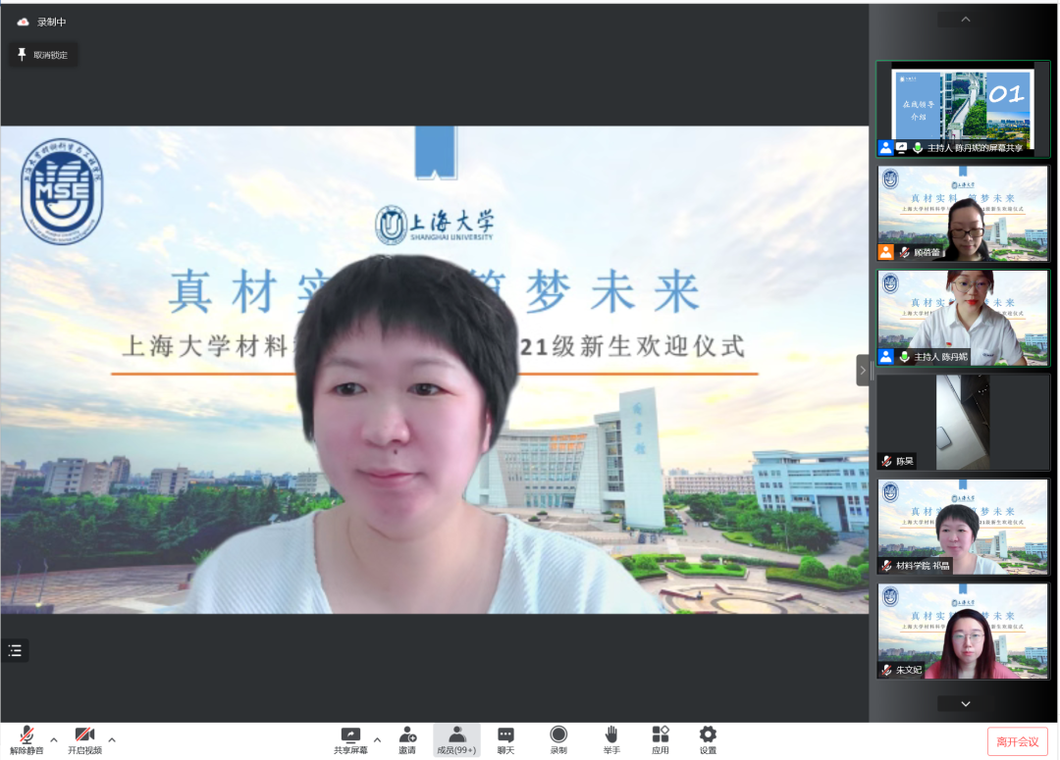The height and width of the screenshot is (760, 1060).
Task: Open the chat (聊天) panel
Action: 505,739
